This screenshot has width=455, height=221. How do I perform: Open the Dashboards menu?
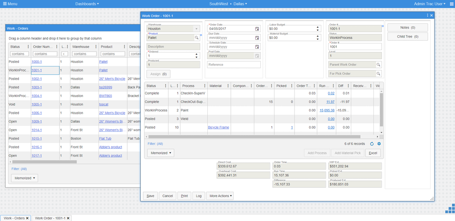click(87, 4)
